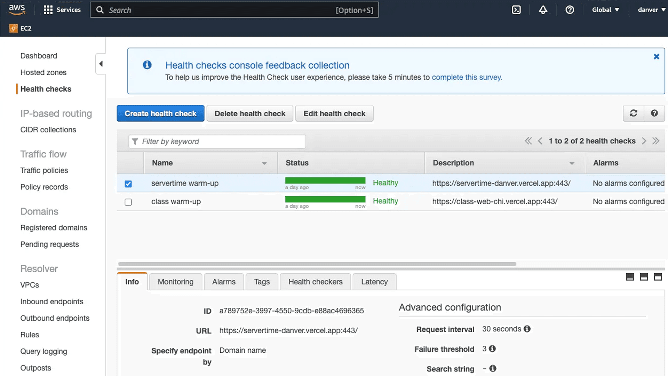Switch to the Latency tab
668x376 pixels.
click(374, 282)
